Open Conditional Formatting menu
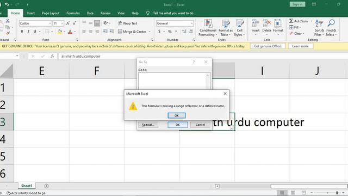 [x=208, y=28]
